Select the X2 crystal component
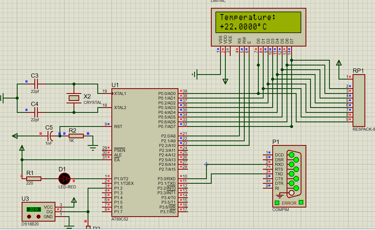Image resolution: width=375 pixels, height=230 pixels. [74, 98]
